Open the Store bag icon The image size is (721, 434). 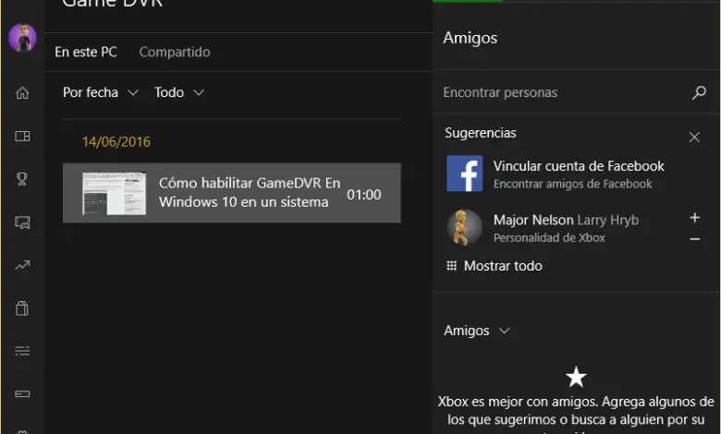[22, 307]
